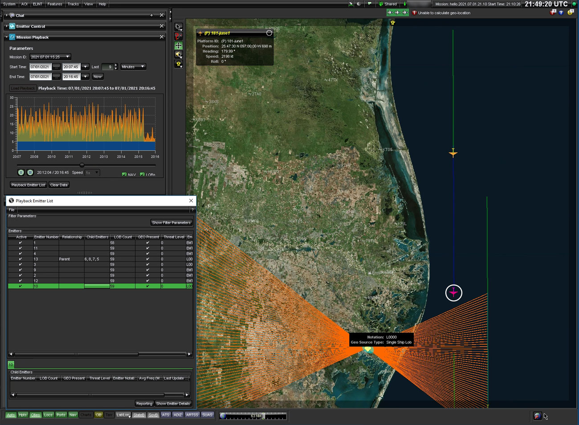Image resolution: width=579 pixels, height=425 pixels.
Task: Toggle Active checkbox for emitter 1
Action: point(20,243)
